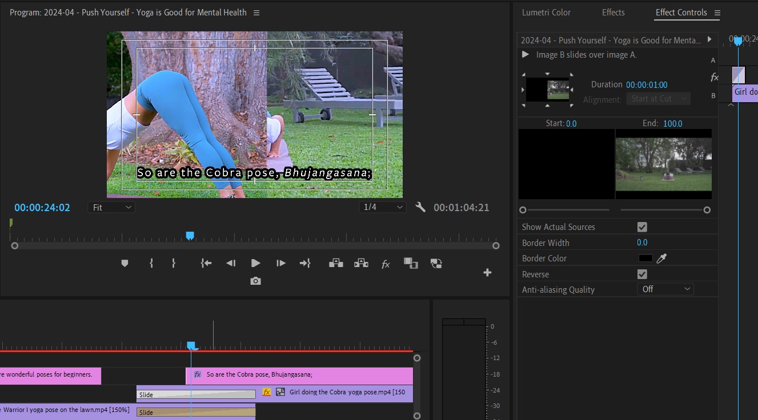This screenshot has width=758, height=420.
Task: Pick border color with the eyedropper
Action: point(661,258)
